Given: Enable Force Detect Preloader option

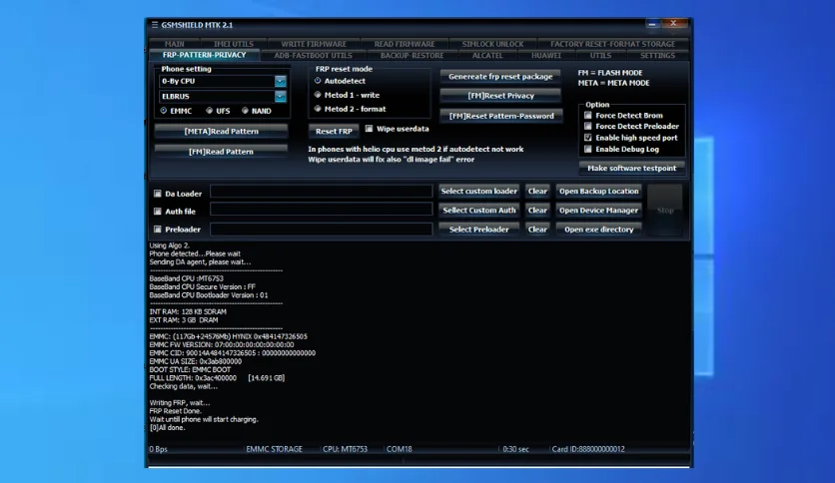Looking at the screenshot, I should 588,126.
